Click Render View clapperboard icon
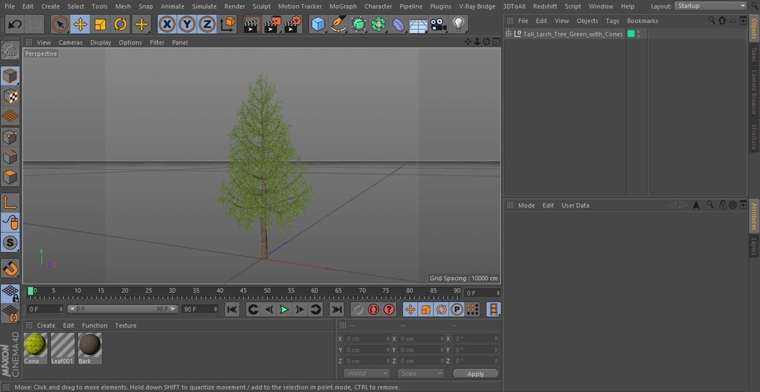Screen dimensions: 760x392 coord(251,25)
